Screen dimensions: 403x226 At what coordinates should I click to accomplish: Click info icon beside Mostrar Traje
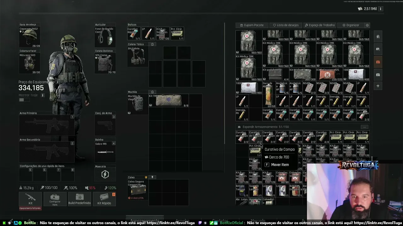click(x=43, y=95)
